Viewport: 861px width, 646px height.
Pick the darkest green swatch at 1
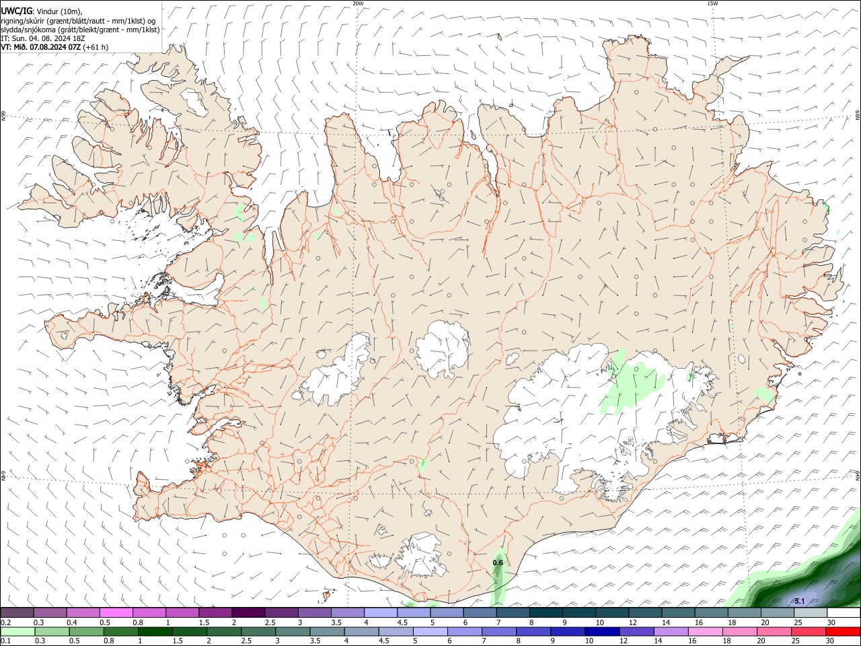155,631
